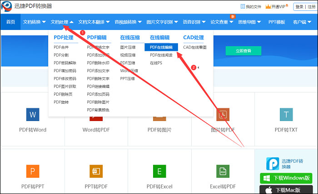Image resolution: width=318 pixels, height=194 pixels.
Task: Open the 我的文件 file icon
Action: pos(243,6)
